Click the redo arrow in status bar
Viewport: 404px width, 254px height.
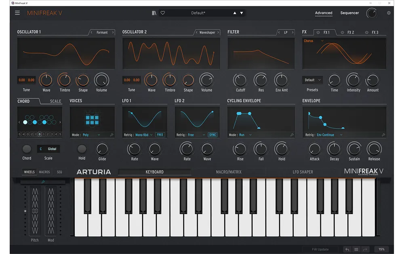365,249
